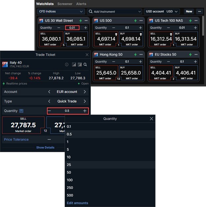Open the quantity calculator icon

click(x=21, y=111)
